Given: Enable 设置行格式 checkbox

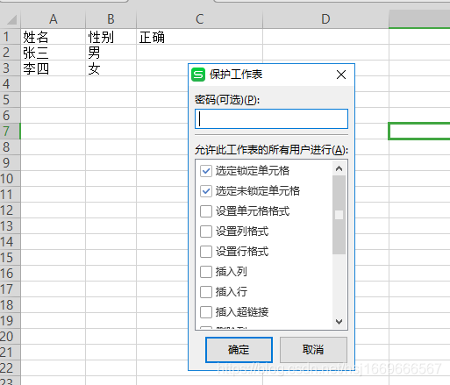Looking at the screenshot, I should tap(206, 252).
